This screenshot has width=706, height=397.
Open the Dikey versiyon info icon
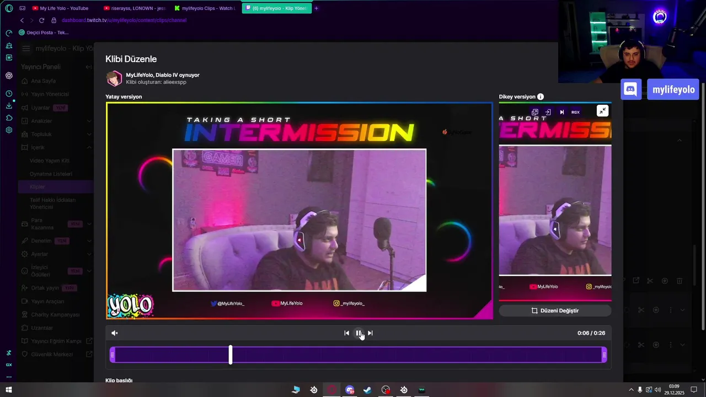pyautogui.click(x=541, y=96)
